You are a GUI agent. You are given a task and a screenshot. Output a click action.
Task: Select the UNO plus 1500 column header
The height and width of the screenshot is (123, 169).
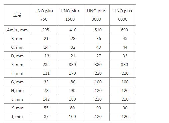coord(70,15)
